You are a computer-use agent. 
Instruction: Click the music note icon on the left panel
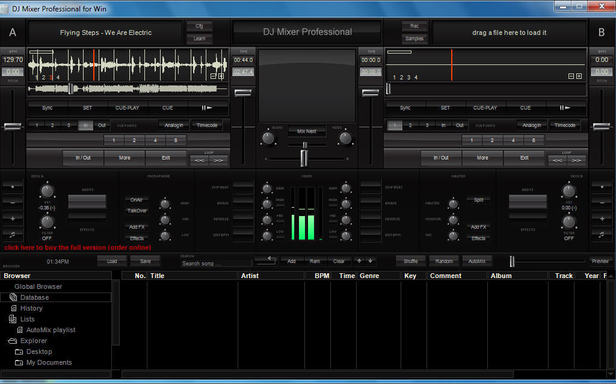[x=13, y=234]
